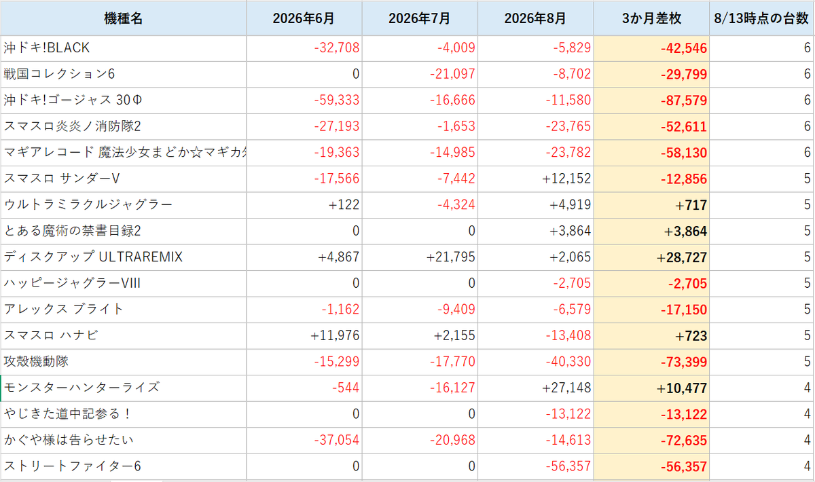Click the 戦国コレクション6 name cell
The width and height of the screenshot is (815, 482).
click(123, 74)
